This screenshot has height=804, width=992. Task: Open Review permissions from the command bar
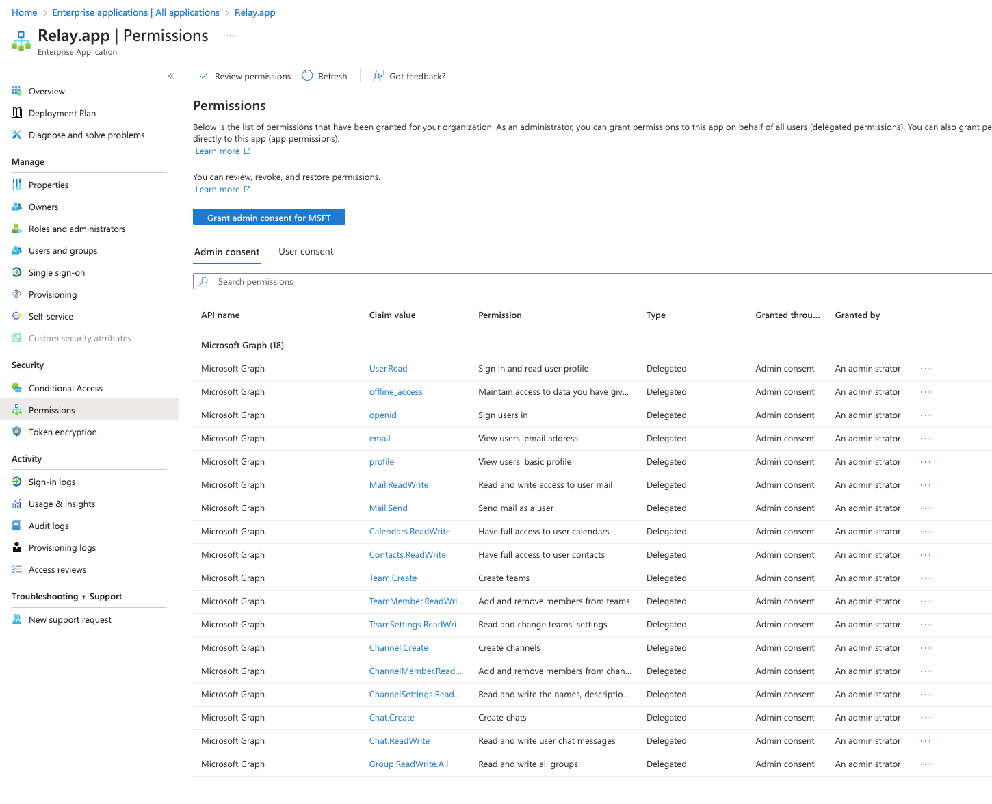pyautogui.click(x=244, y=76)
